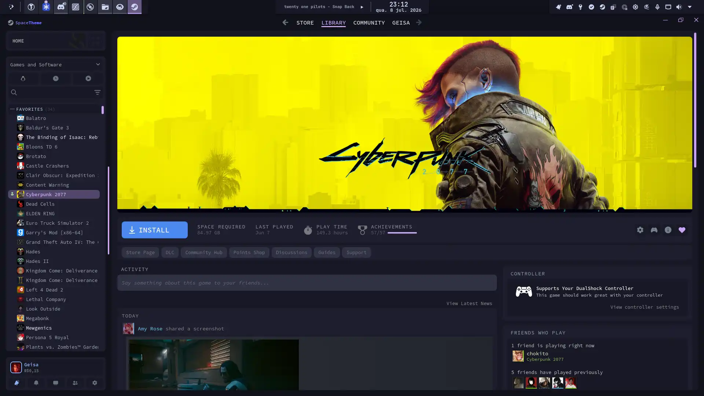
Task: Open Discord from the taskbar
Action: 61,7
